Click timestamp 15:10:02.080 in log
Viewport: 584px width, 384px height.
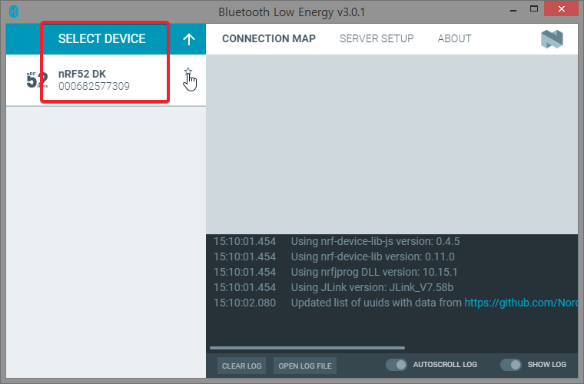[x=244, y=303]
